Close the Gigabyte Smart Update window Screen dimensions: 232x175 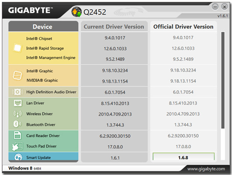tap(224, 7)
